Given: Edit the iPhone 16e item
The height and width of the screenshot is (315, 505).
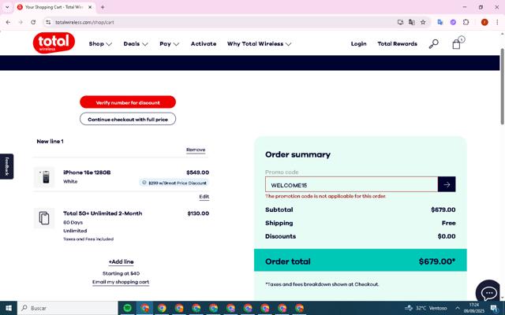Looking at the screenshot, I should pos(204,197).
